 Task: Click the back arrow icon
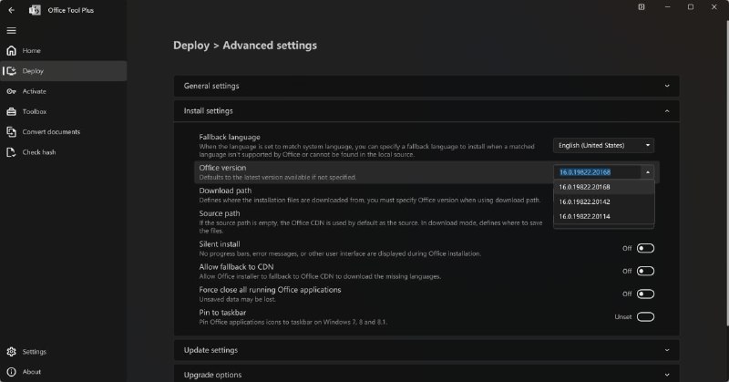(12, 10)
